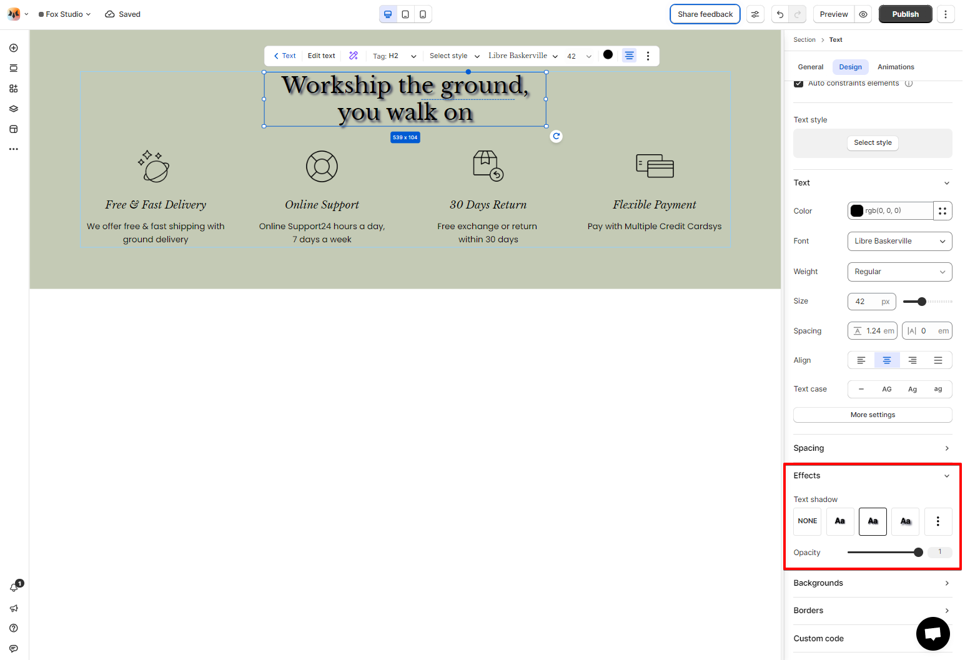Open the color options grid icon
The height and width of the screenshot is (660, 965).
pos(943,211)
